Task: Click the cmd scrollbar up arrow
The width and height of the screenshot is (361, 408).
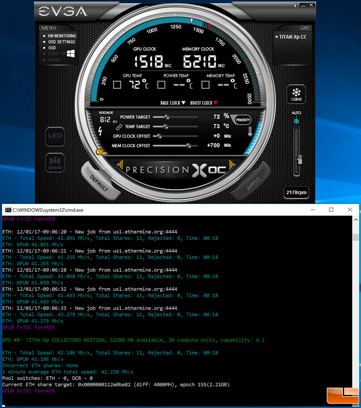Action: pos(356,220)
